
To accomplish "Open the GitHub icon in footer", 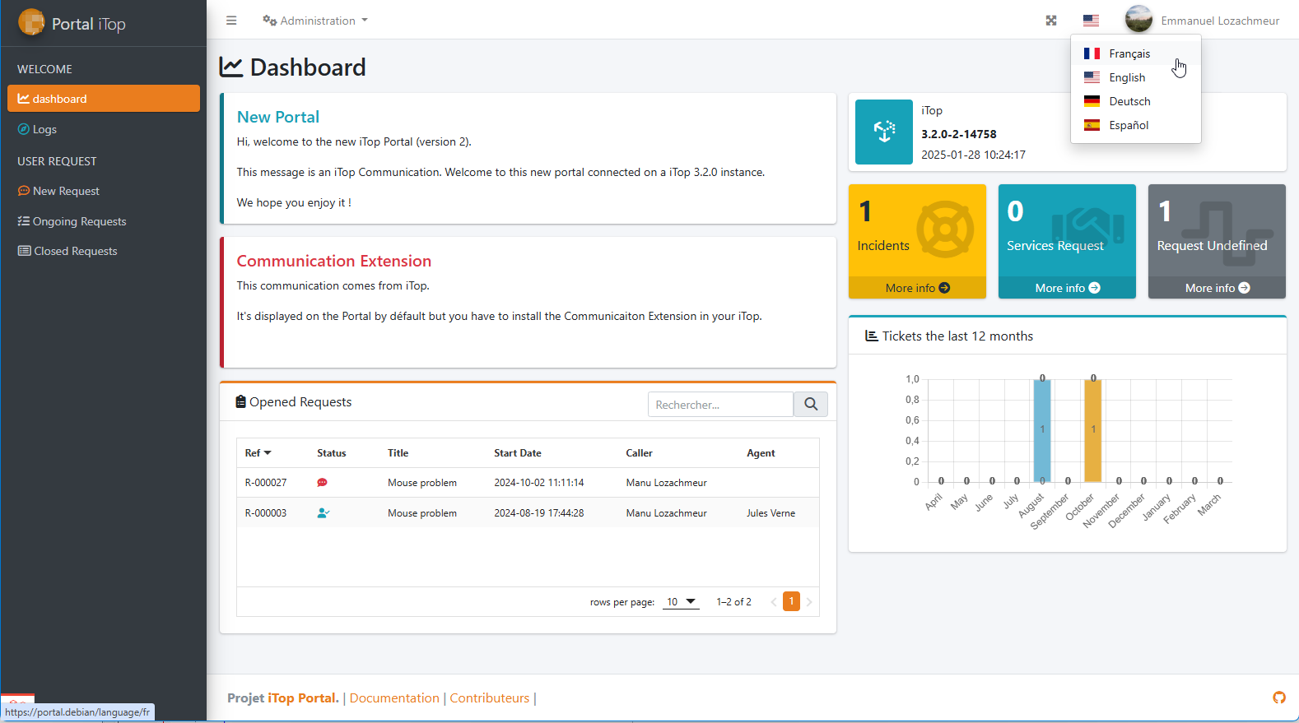I will (x=1278, y=698).
